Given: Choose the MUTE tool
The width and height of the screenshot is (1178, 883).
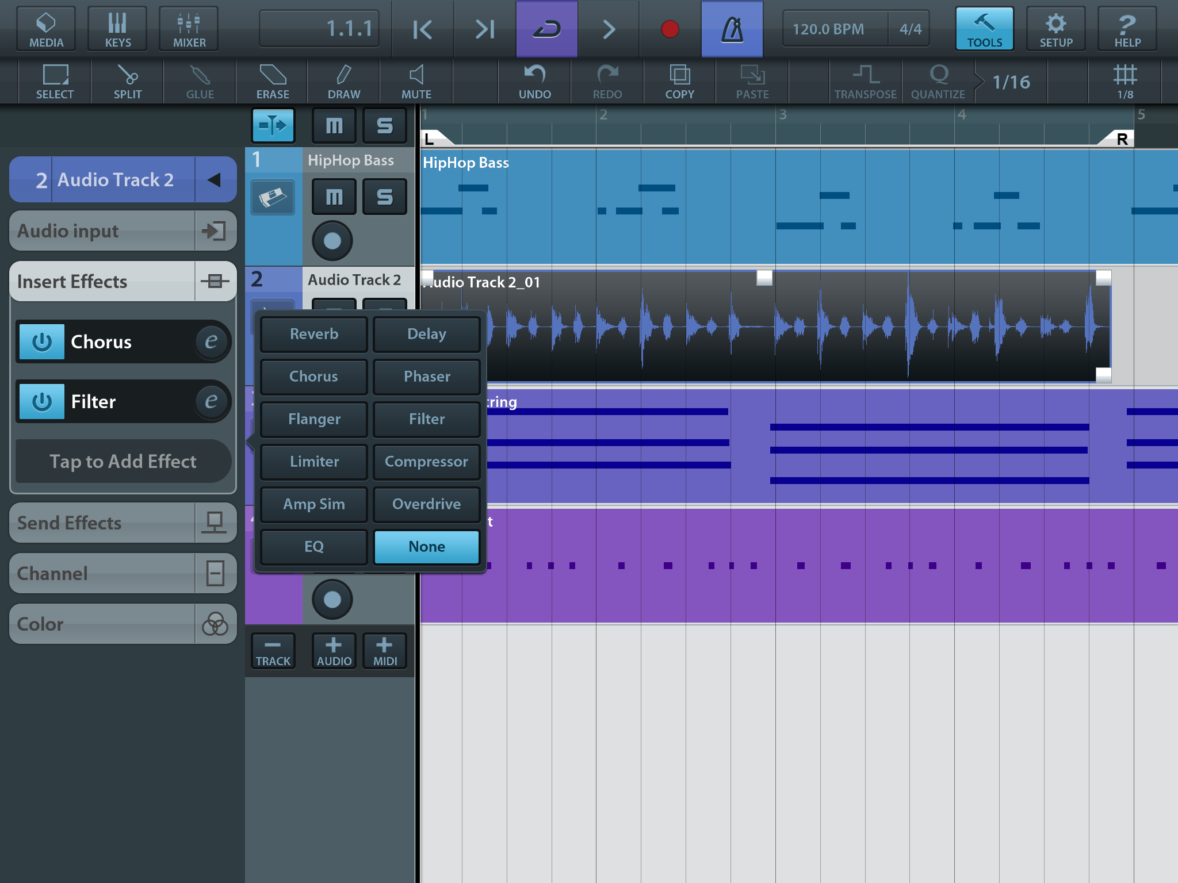Looking at the screenshot, I should pyautogui.click(x=416, y=82).
